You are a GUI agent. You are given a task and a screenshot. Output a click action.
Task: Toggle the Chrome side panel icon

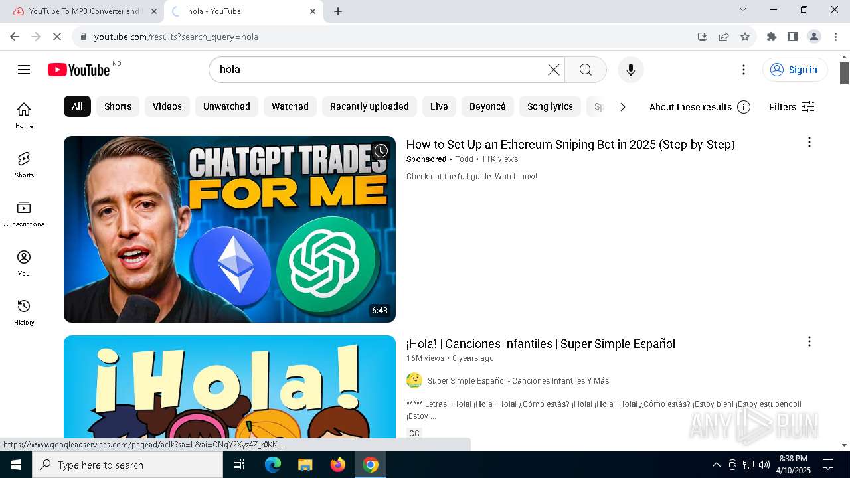click(792, 37)
